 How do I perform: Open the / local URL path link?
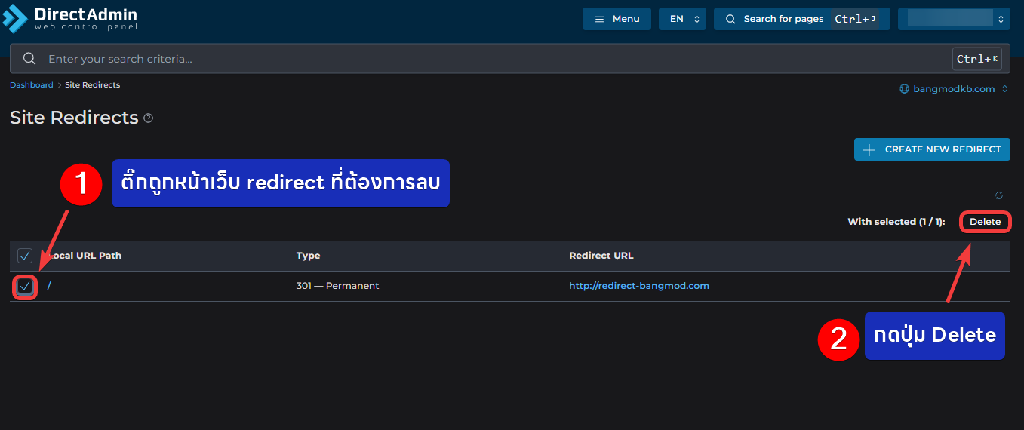point(49,286)
